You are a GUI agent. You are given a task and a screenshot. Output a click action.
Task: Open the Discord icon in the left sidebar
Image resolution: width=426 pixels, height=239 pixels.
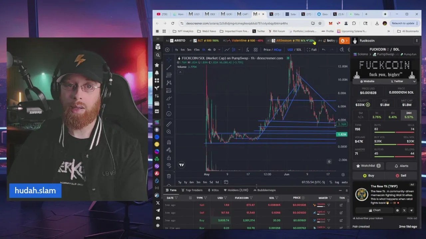157,218
